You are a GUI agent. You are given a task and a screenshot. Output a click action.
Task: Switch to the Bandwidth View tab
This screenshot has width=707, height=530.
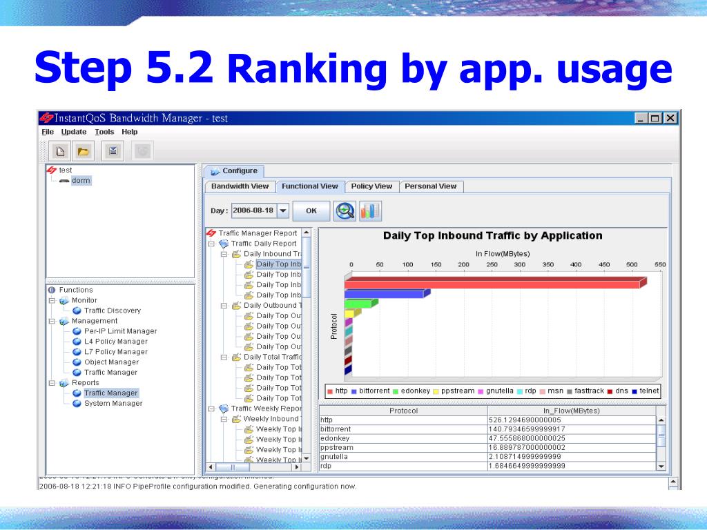pyautogui.click(x=240, y=186)
